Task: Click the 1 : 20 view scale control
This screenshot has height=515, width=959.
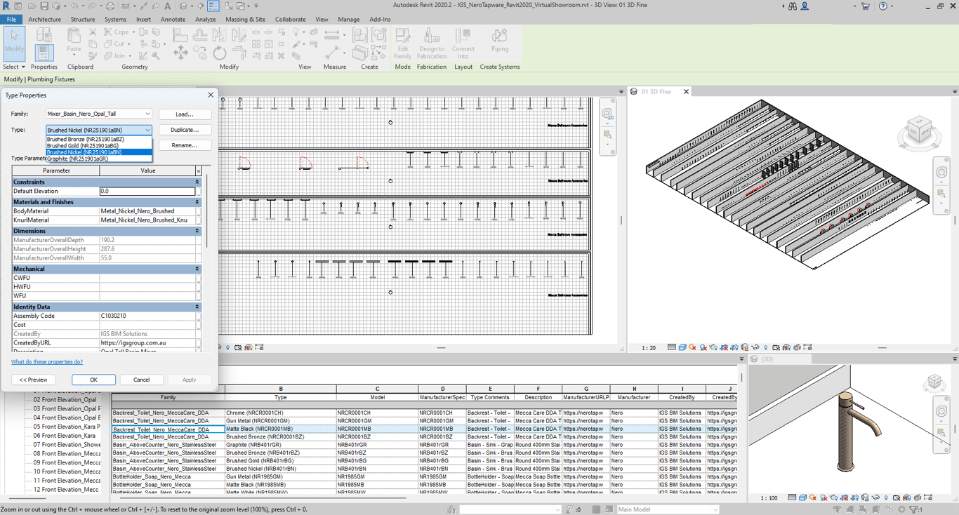Action: click(649, 348)
